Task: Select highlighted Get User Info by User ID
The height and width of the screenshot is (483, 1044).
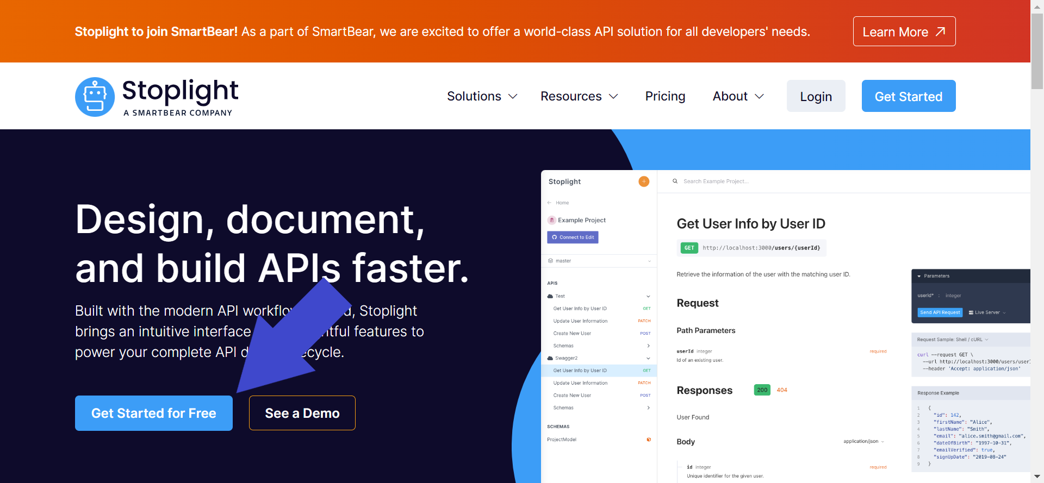Action: click(599, 371)
